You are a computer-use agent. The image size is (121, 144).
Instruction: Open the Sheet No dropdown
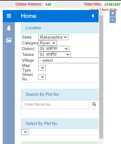pos(42,77)
